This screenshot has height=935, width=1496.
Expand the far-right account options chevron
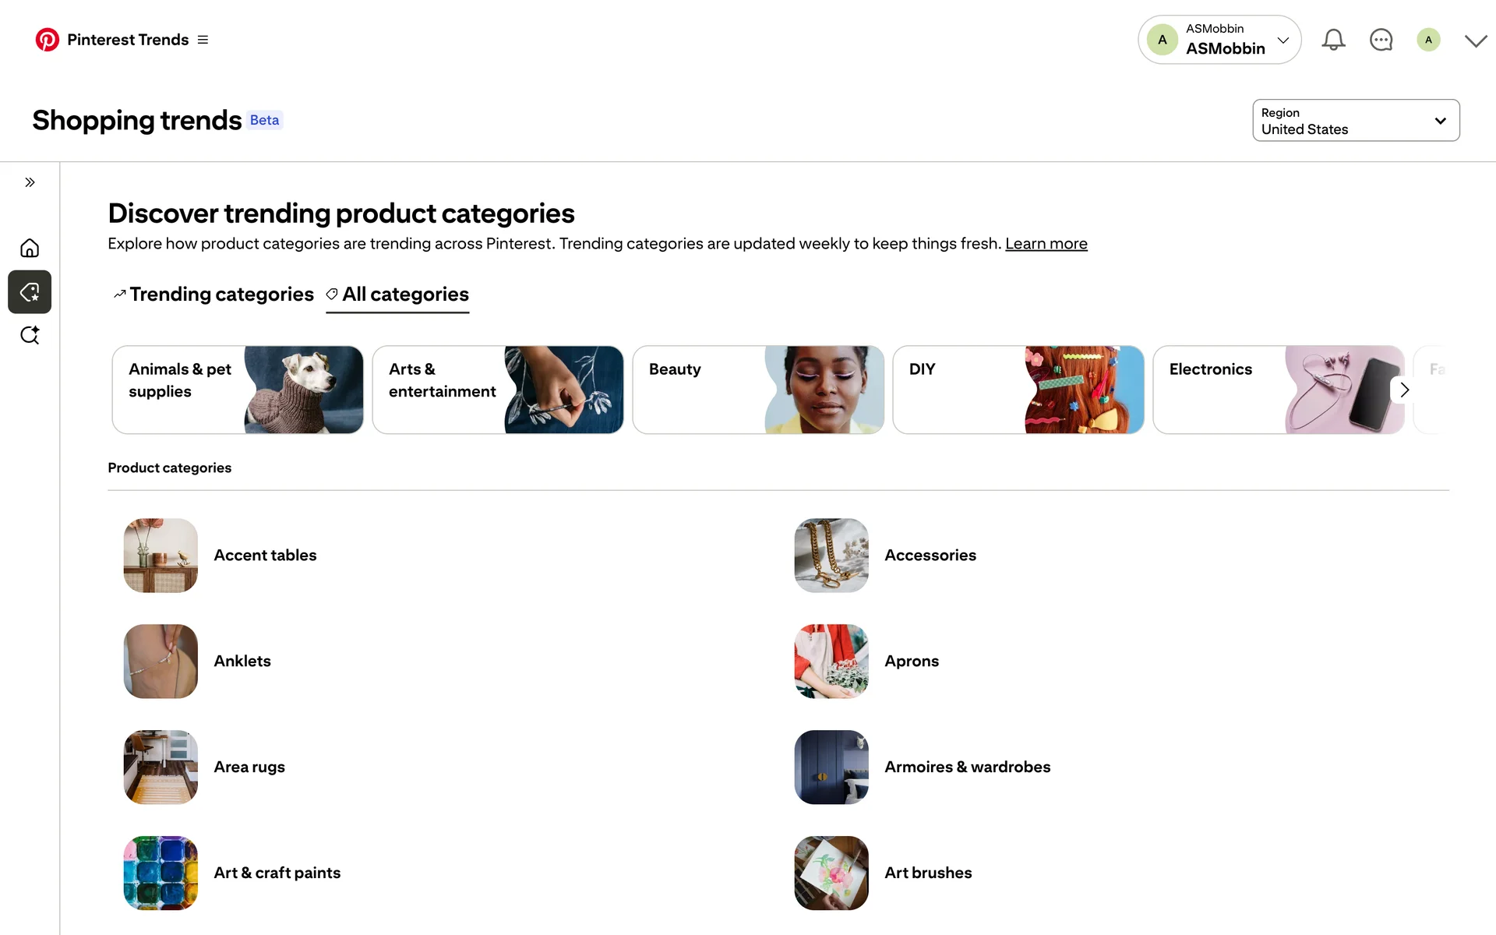pos(1475,41)
